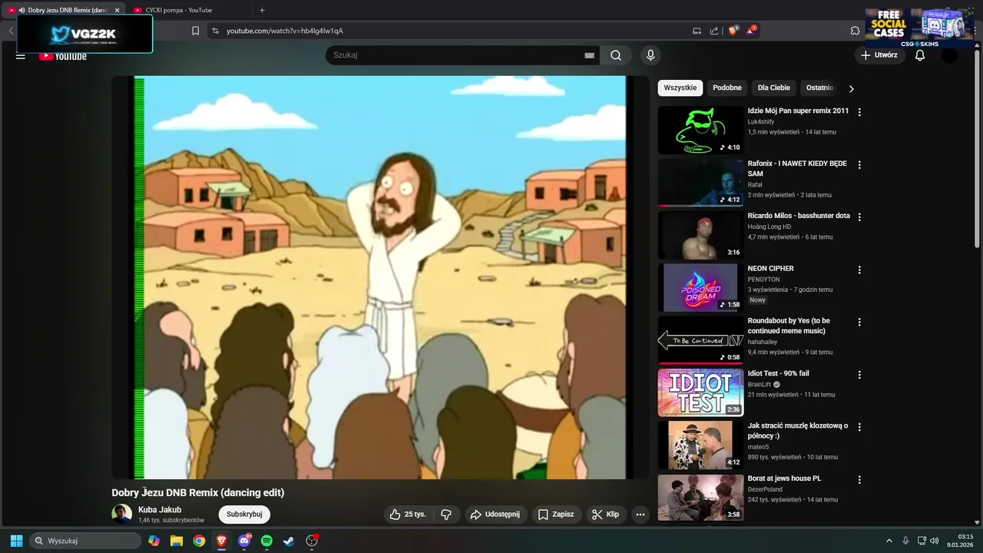Viewport: 983px width, 553px height.
Task: Open the Windows Start button
Action: [x=16, y=541]
